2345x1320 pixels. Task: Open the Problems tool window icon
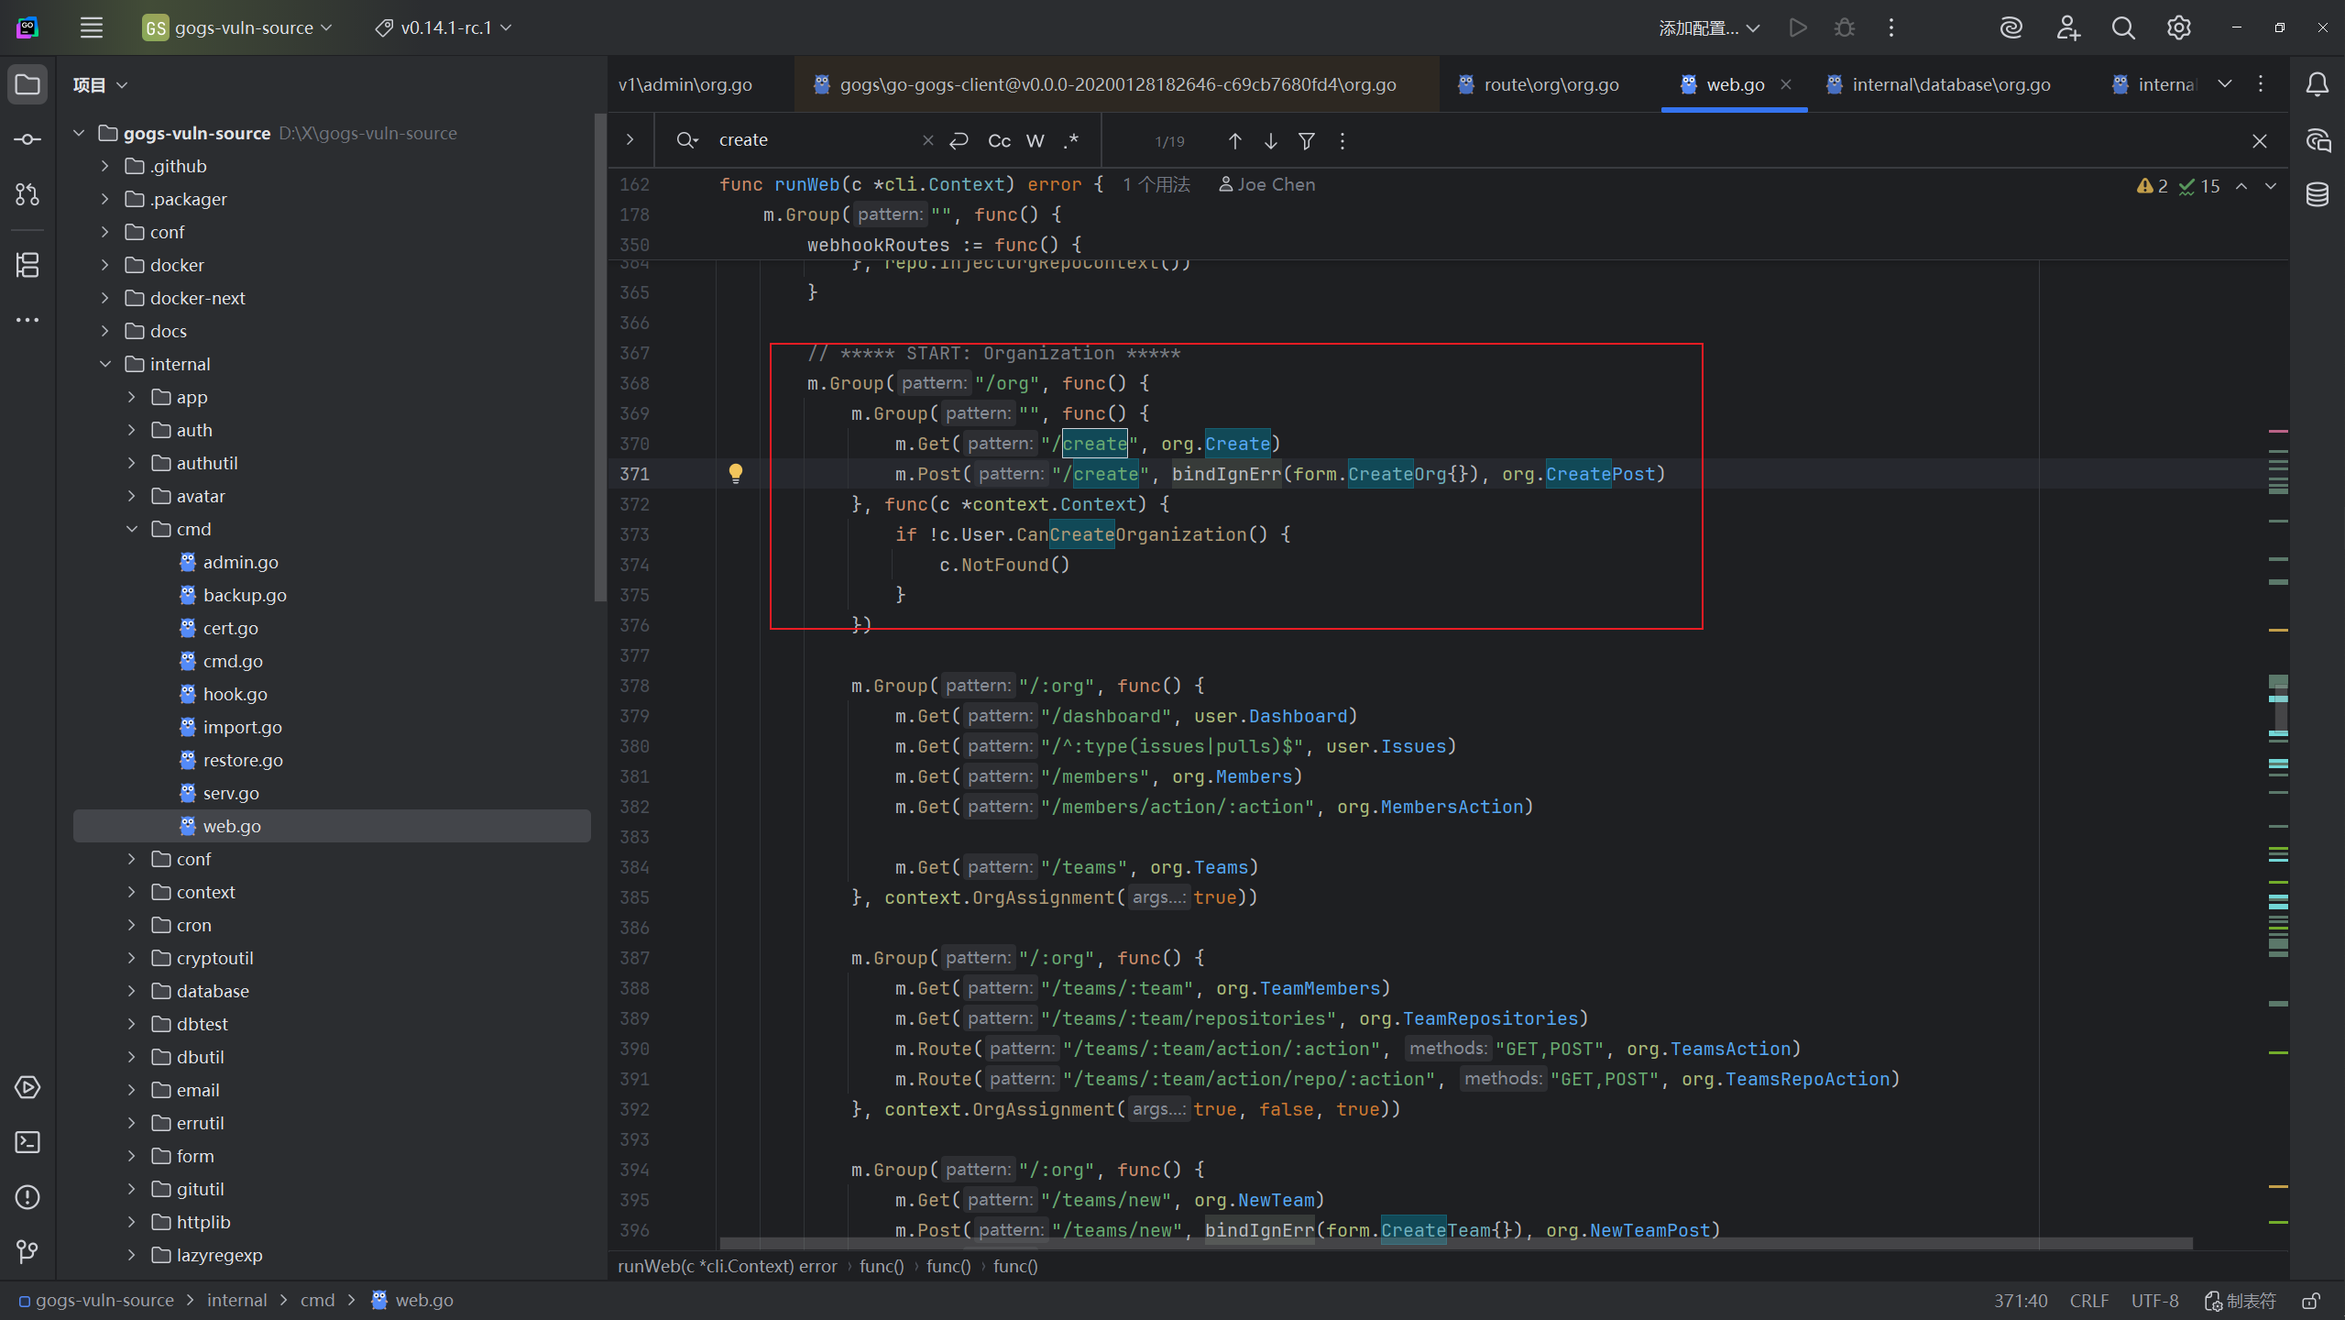27,1197
